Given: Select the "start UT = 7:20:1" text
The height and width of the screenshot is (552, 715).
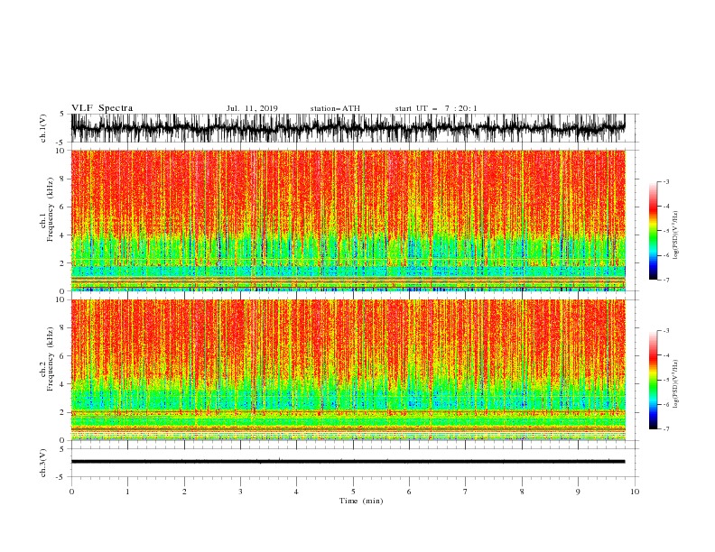Looking at the screenshot, I should (x=436, y=108).
